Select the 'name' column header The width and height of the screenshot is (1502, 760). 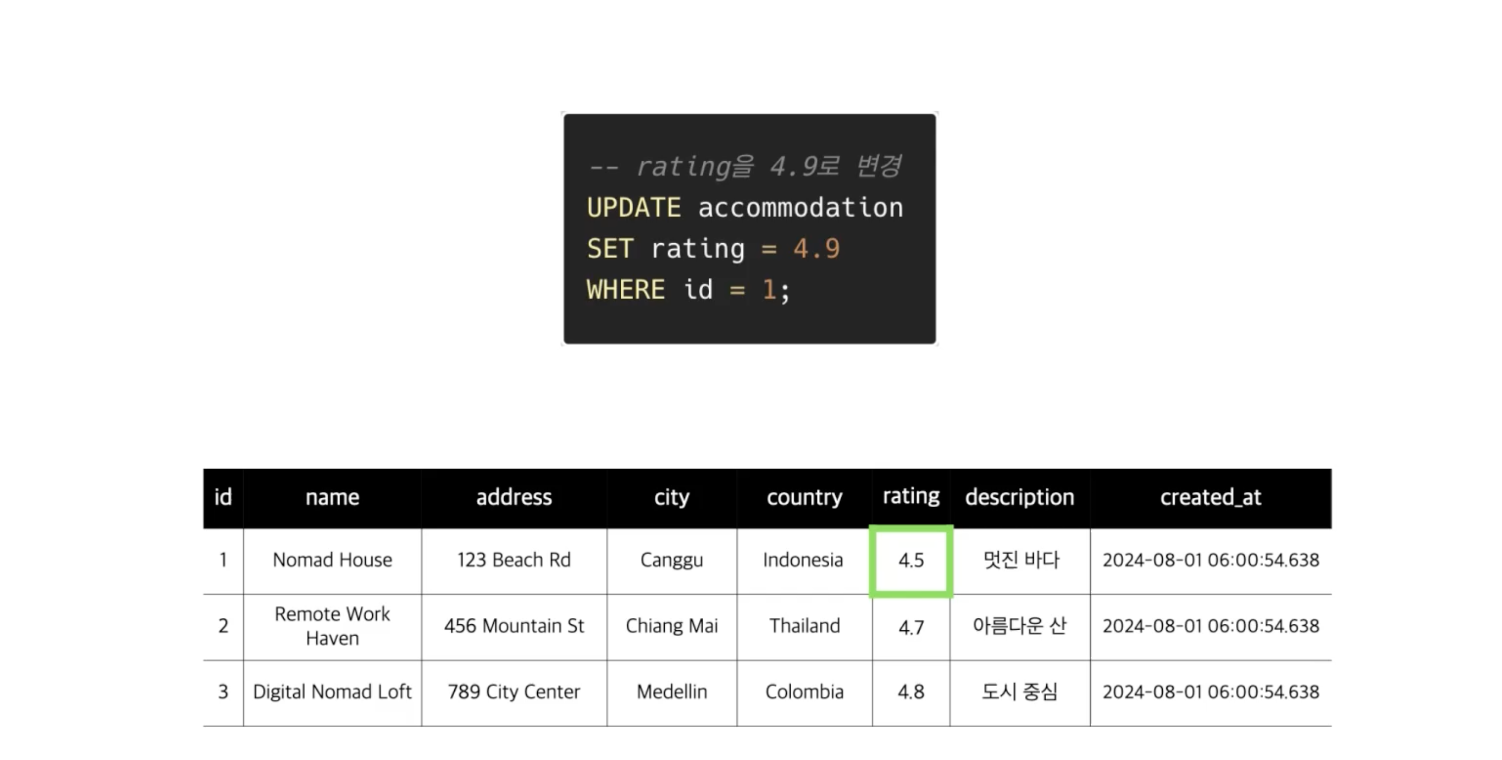332,498
